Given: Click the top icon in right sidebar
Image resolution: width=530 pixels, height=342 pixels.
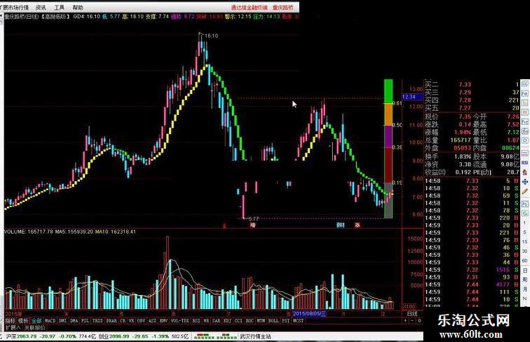Looking at the screenshot, I should click(x=525, y=84).
